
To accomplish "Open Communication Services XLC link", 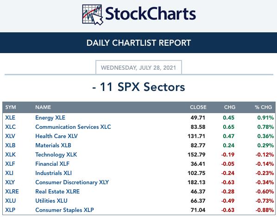I will tap(73, 127).
